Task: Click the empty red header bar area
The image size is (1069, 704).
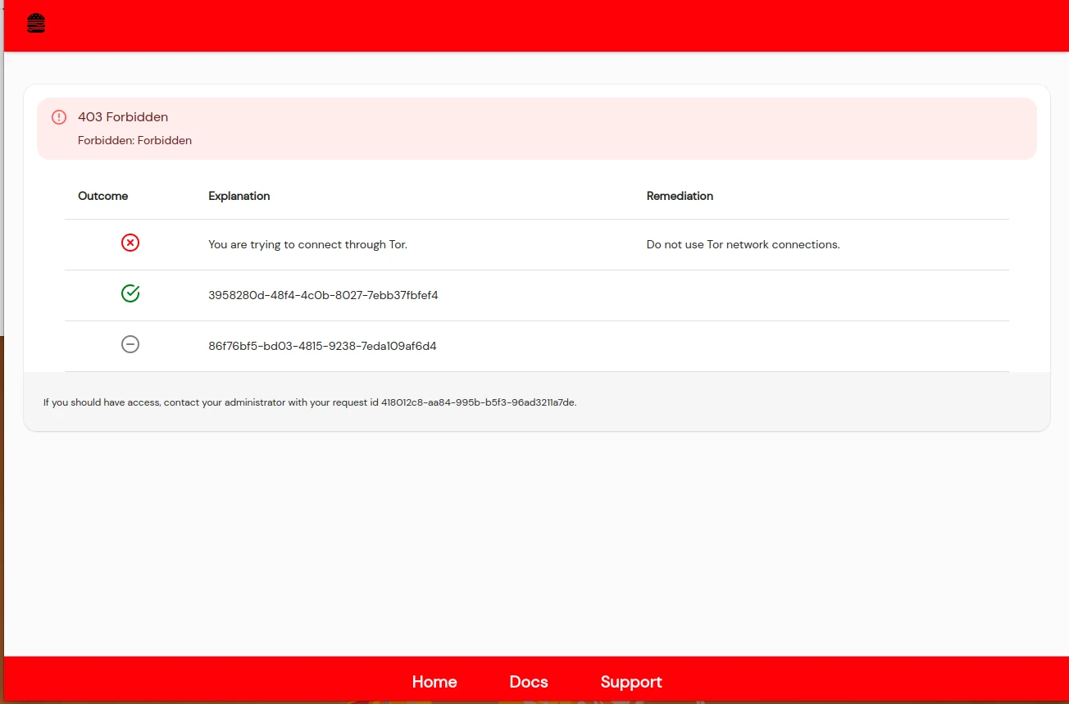Action: [x=533, y=25]
